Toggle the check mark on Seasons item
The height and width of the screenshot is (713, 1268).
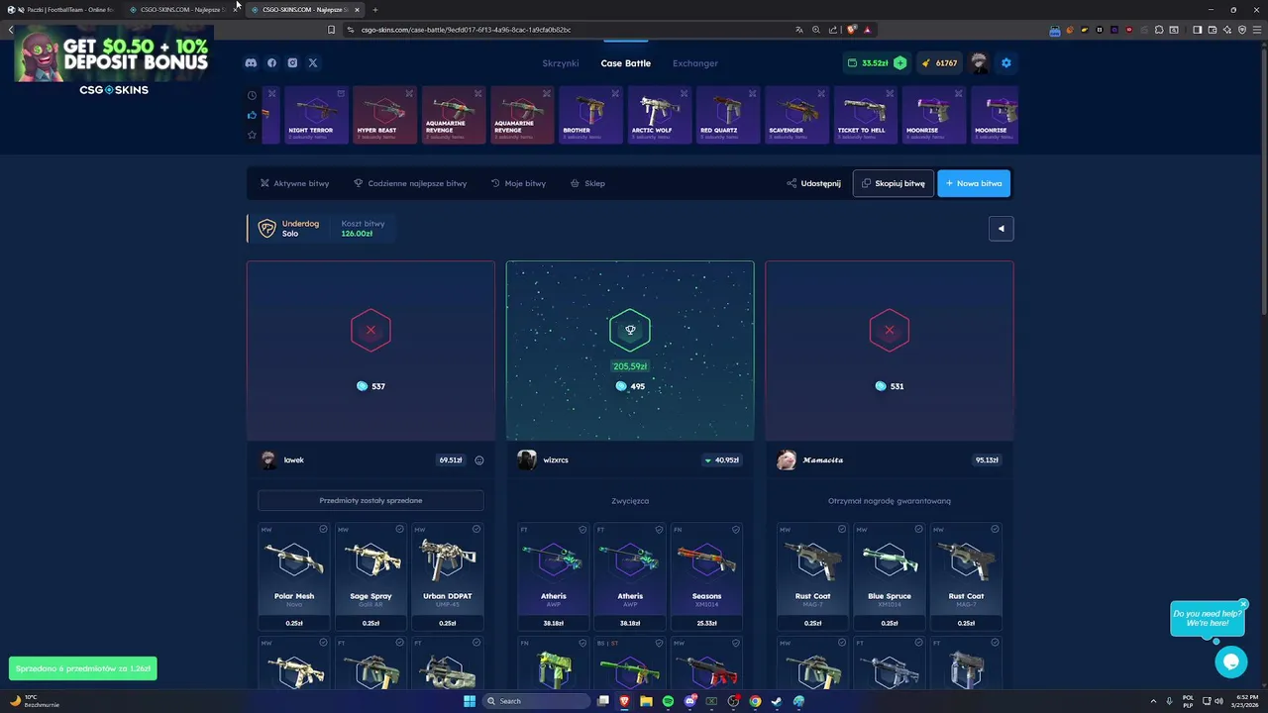[x=735, y=530]
